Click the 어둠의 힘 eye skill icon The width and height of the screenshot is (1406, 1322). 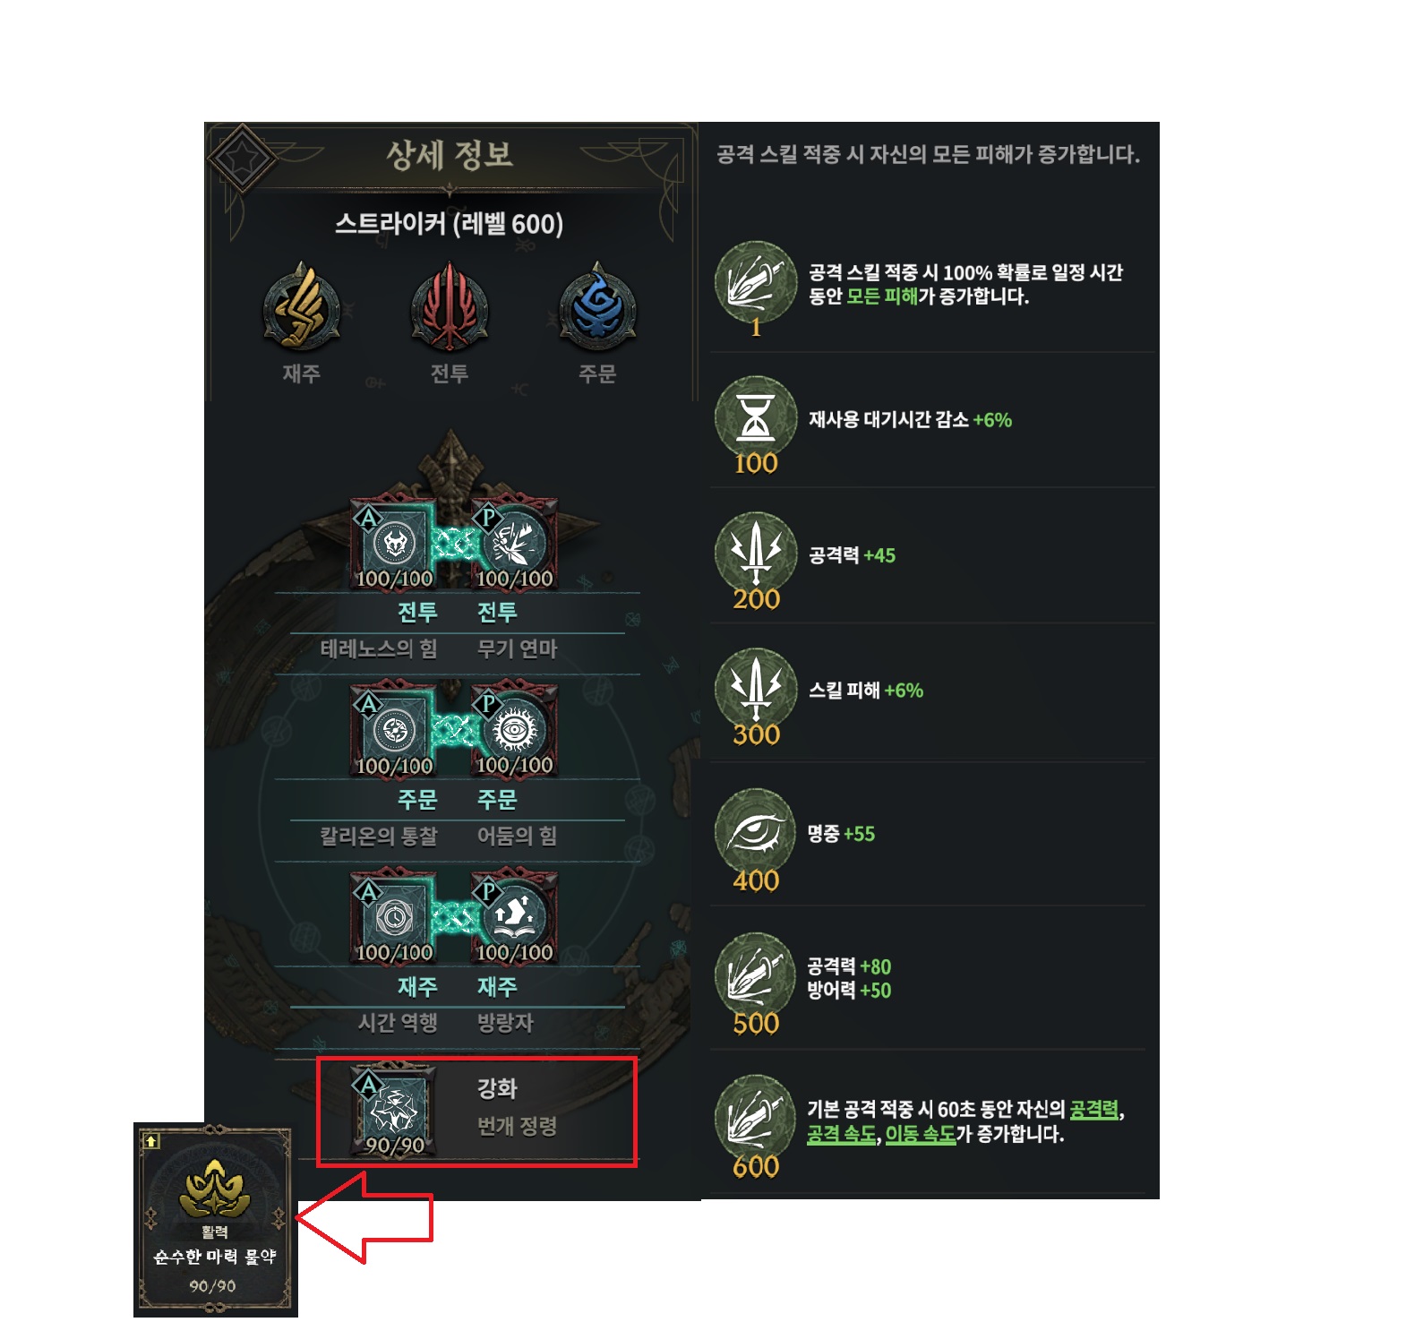point(514,732)
